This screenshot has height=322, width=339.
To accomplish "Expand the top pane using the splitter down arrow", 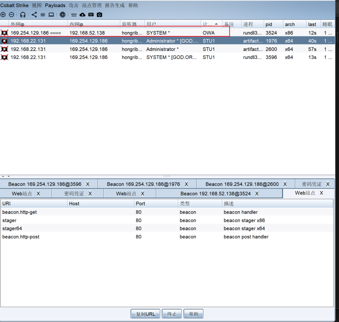I will (x=8, y=176).
